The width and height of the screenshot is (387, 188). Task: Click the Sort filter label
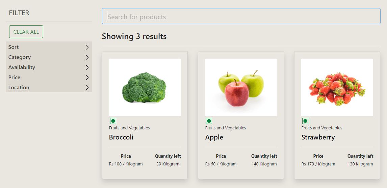coord(14,47)
